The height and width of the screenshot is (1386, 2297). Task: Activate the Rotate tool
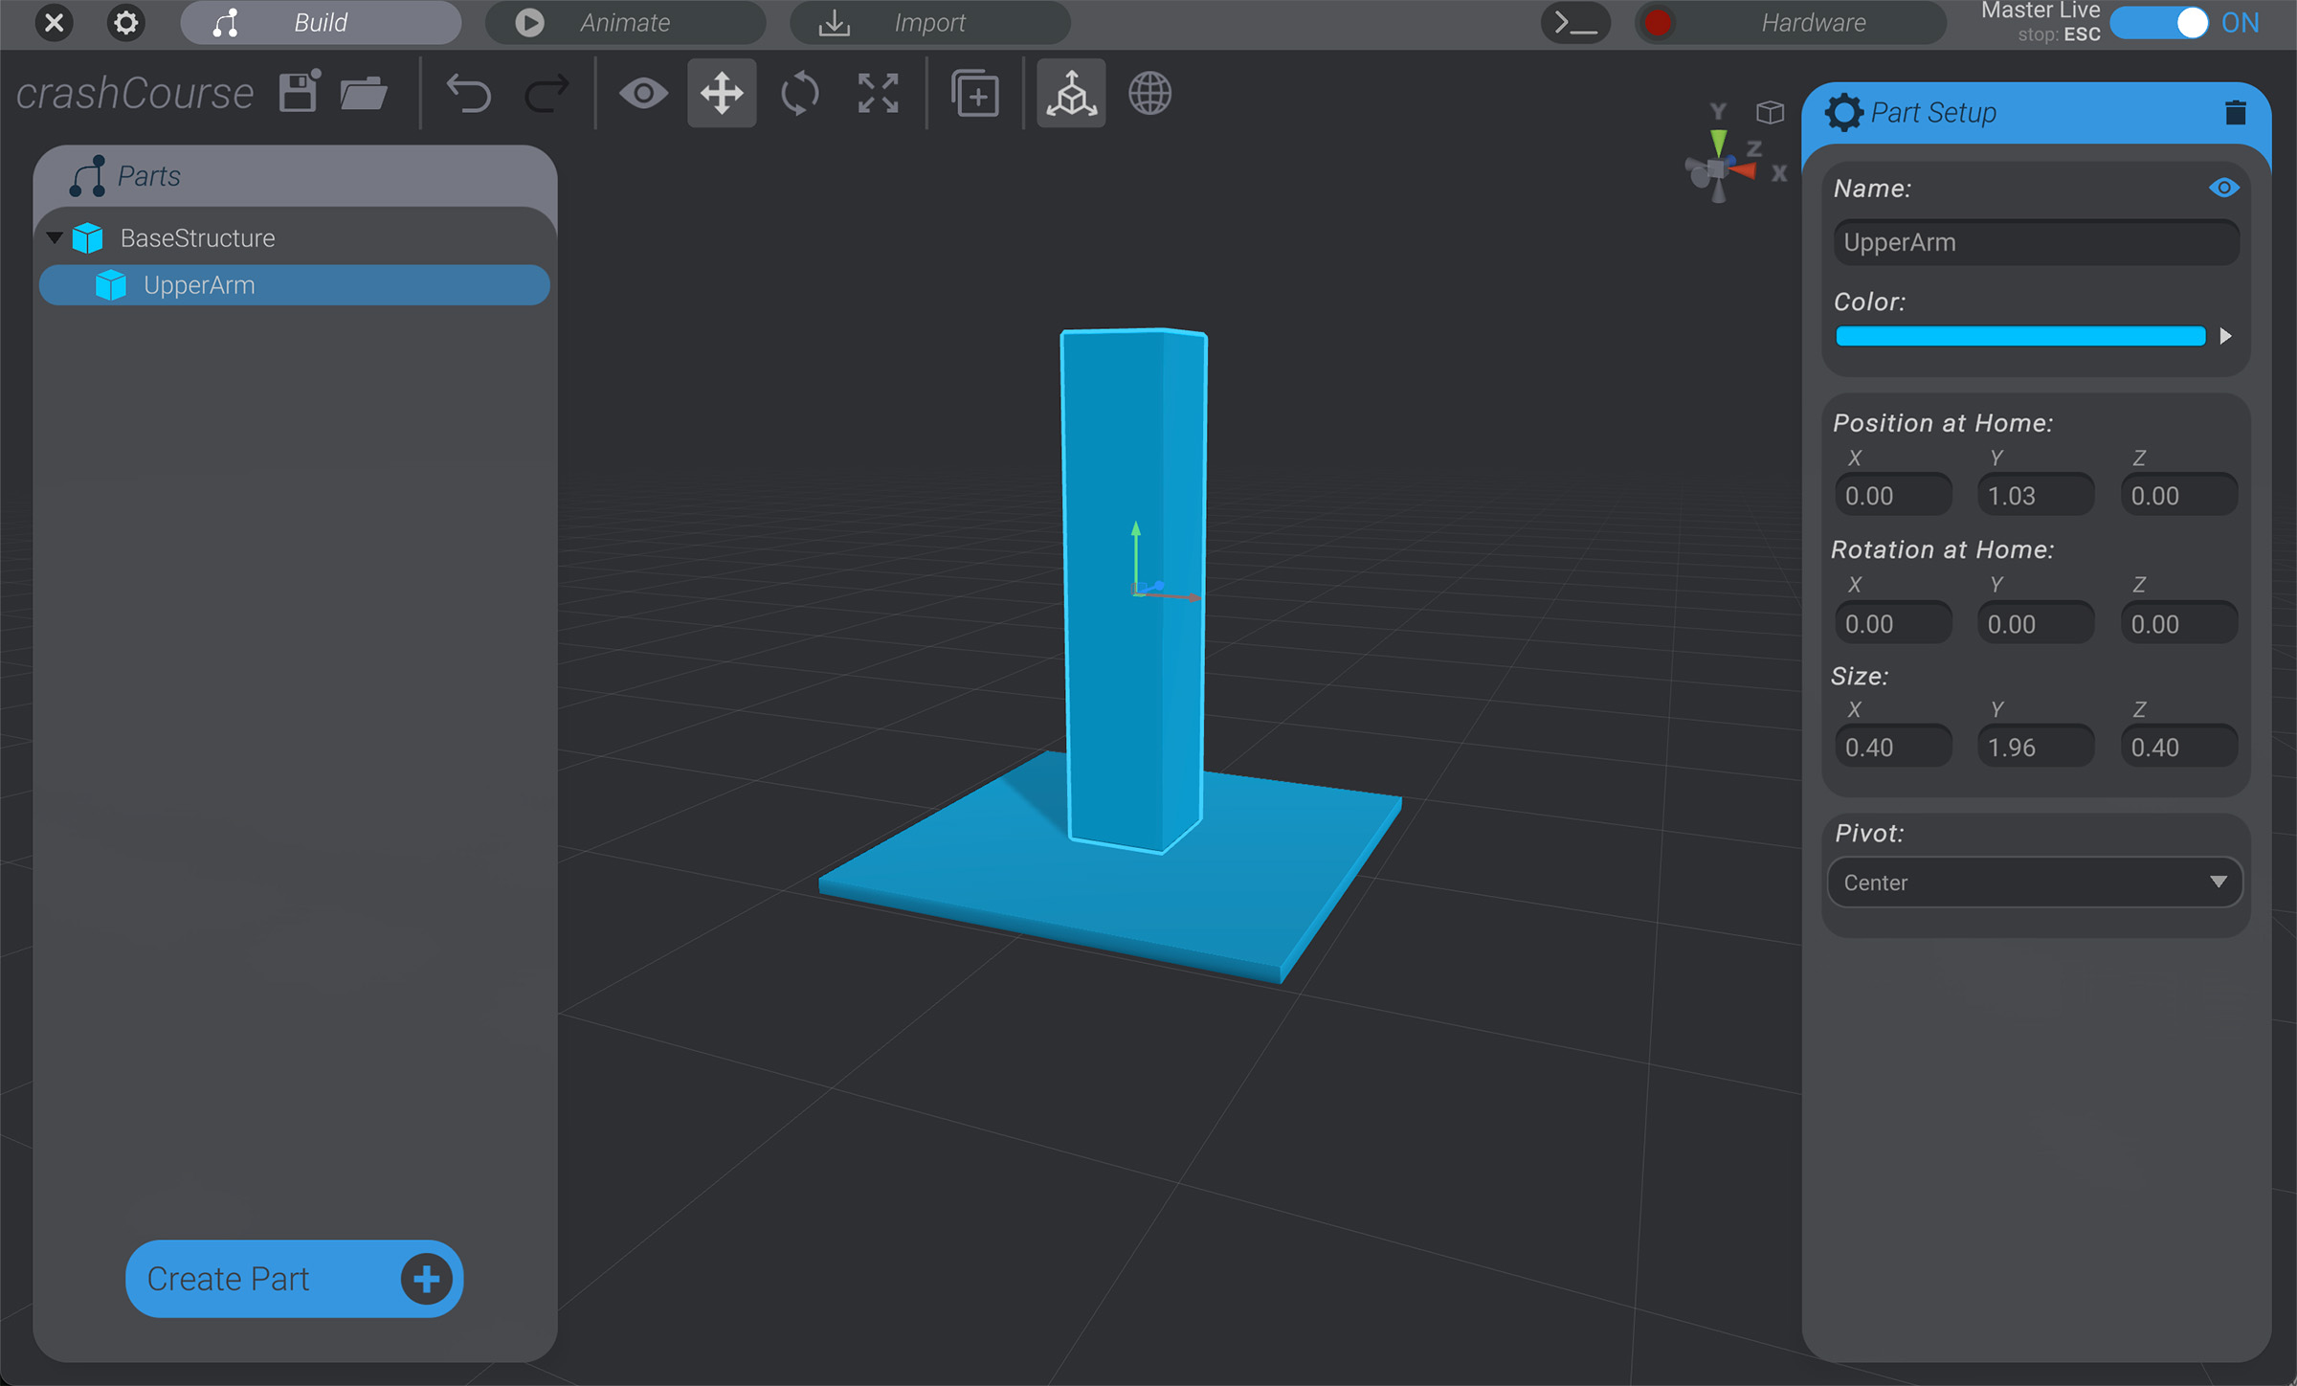[799, 93]
